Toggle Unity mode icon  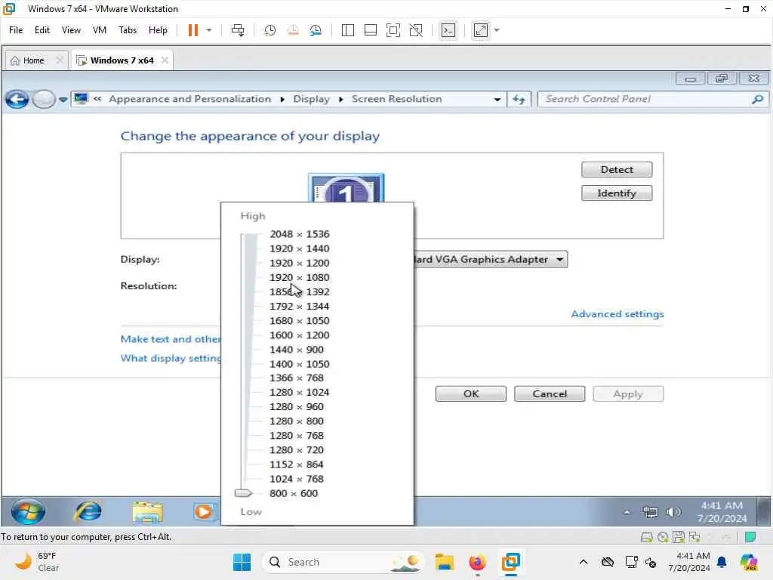tap(416, 30)
